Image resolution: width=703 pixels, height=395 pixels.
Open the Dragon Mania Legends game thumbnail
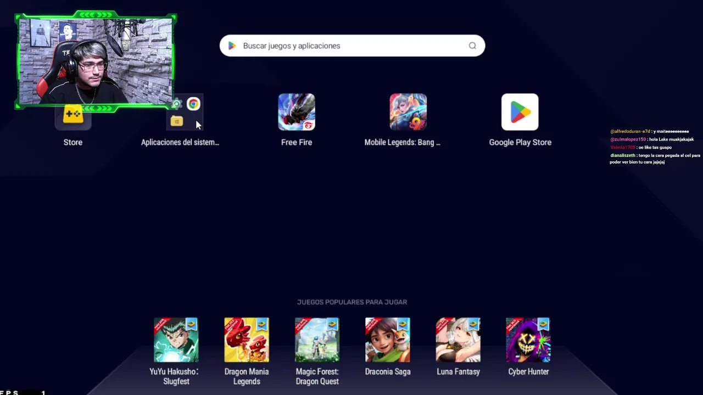click(247, 340)
